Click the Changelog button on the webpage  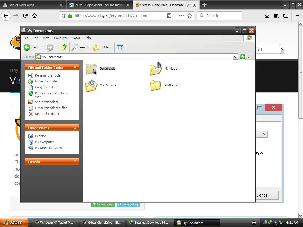(x=128, y=205)
